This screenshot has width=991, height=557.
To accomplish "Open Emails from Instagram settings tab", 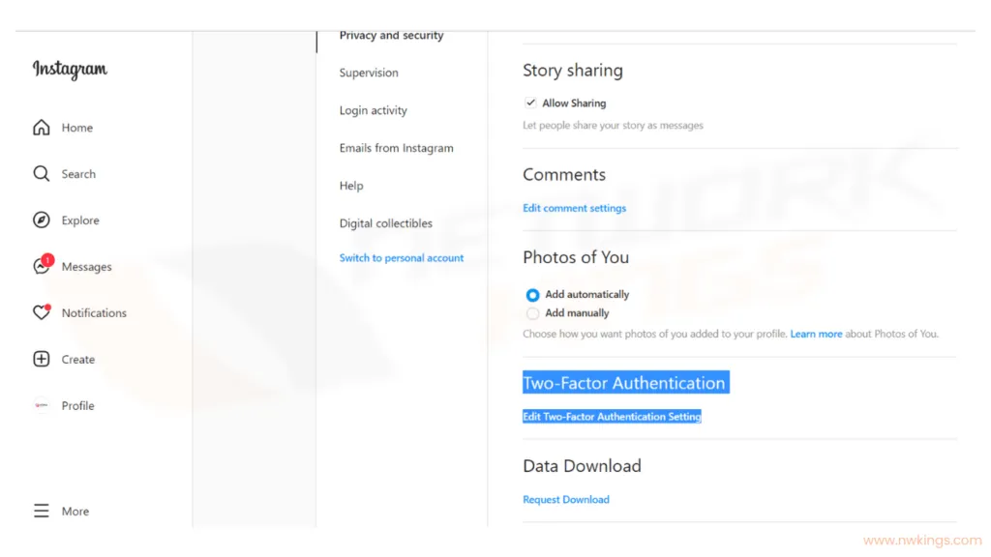I will point(396,148).
